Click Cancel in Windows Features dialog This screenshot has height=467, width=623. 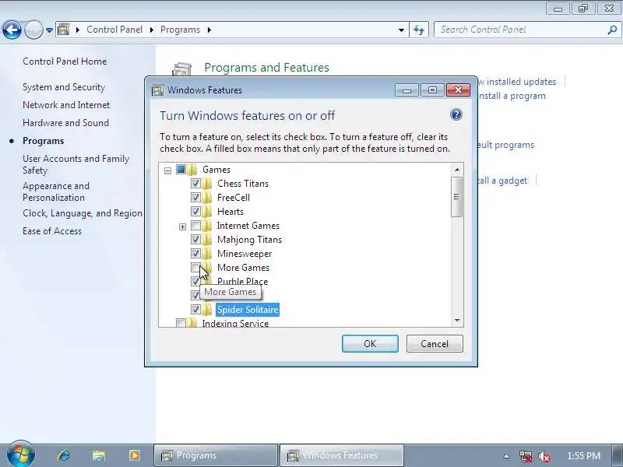point(435,343)
